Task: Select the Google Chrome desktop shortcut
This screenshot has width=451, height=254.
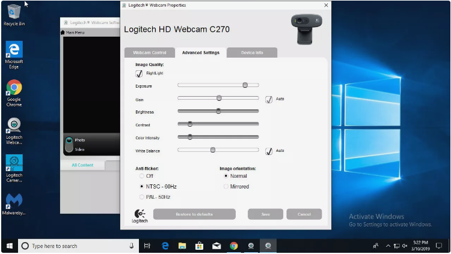Action: (x=14, y=93)
